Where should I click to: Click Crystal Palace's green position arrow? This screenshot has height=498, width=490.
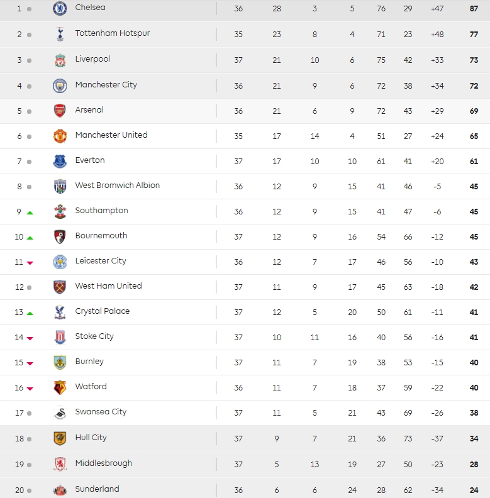30,313
